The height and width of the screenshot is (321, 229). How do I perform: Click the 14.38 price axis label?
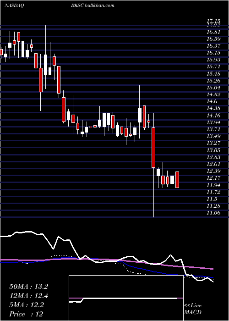[213, 109]
